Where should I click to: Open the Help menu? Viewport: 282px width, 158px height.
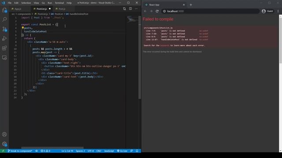coord(69,3)
